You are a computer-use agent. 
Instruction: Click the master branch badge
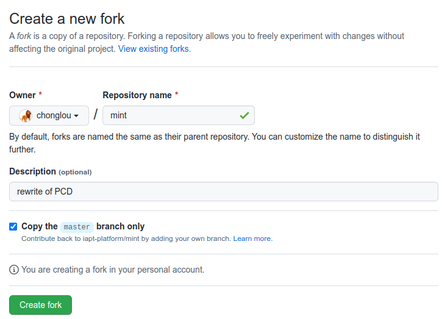(x=77, y=227)
